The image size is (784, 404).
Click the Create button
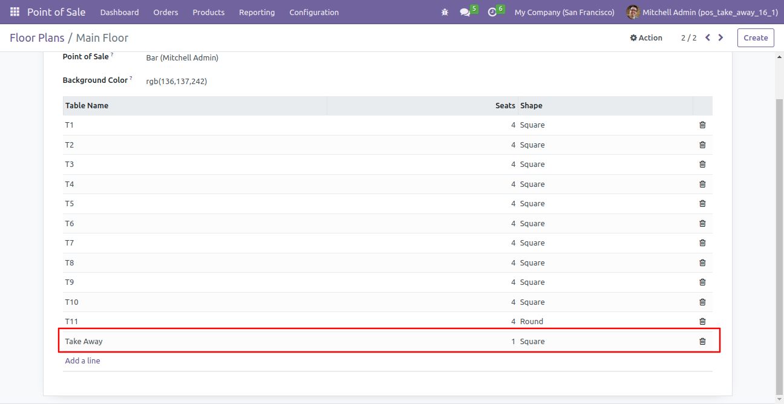coord(756,37)
